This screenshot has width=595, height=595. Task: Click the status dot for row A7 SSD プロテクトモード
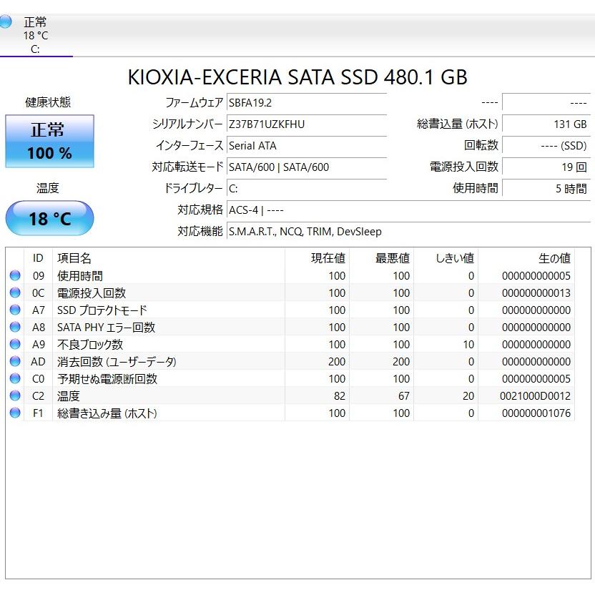pos(15,310)
